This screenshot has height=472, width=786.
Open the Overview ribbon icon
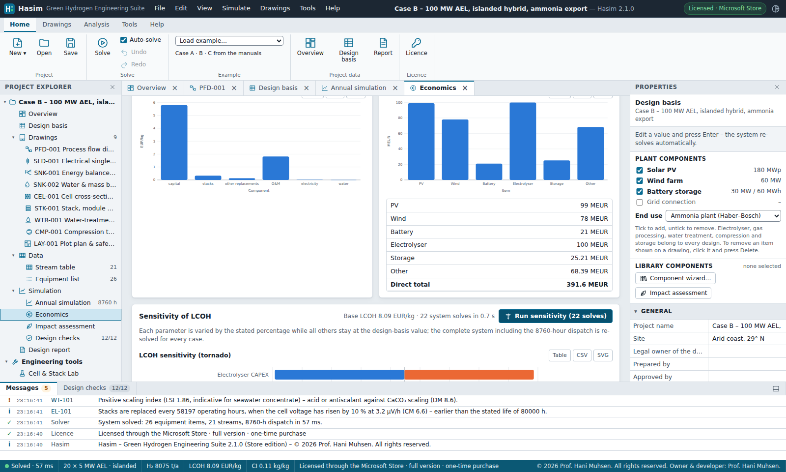(310, 43)
